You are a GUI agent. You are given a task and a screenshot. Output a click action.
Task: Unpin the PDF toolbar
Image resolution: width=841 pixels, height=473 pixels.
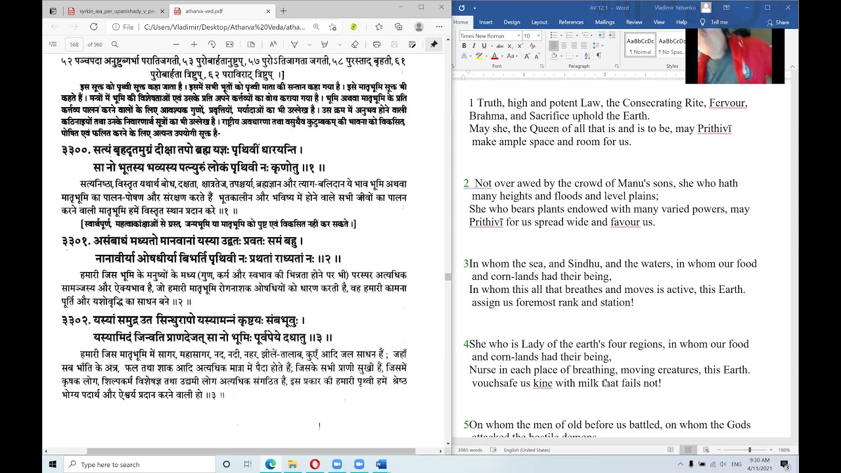click(434, 44)
